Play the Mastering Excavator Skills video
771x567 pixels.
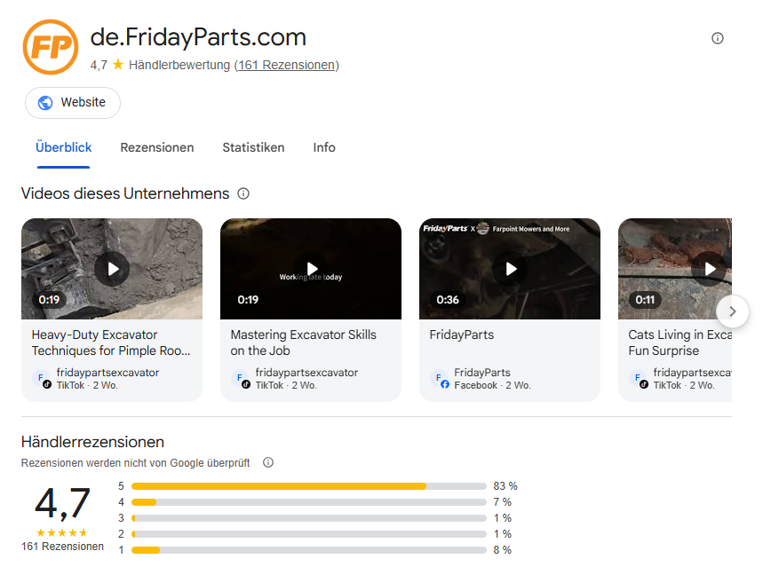(x=311, y=268)
